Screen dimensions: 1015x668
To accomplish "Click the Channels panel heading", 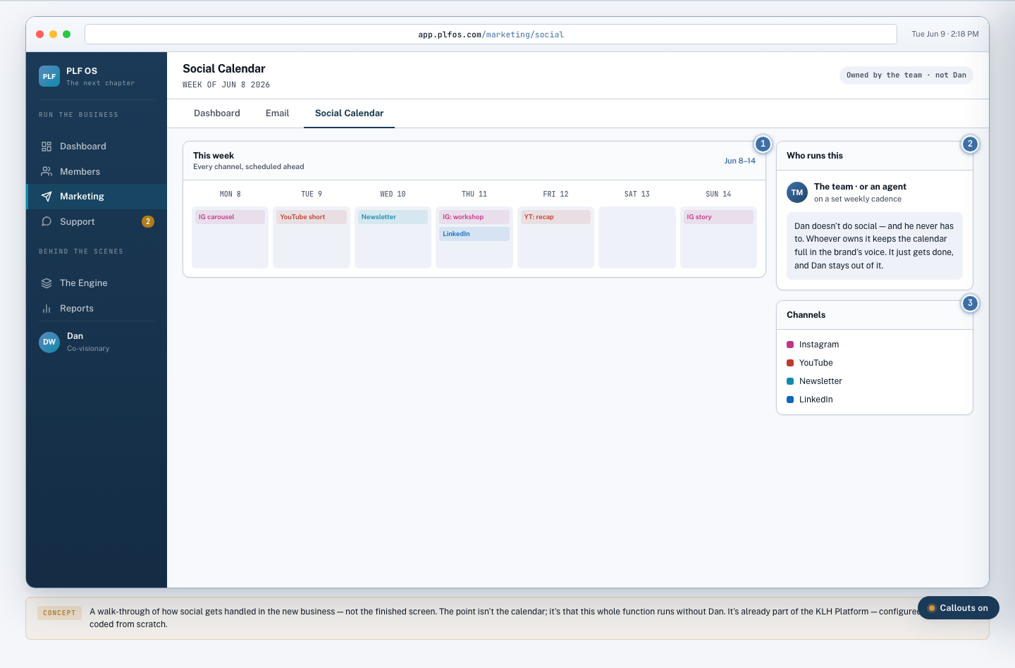I will pos(806,315).
